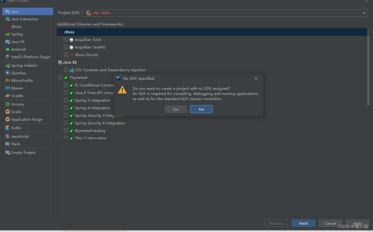The width and height of the screenshot is (373, 232).
Task: Select the Gradle elephant icon
Action: 8,96
